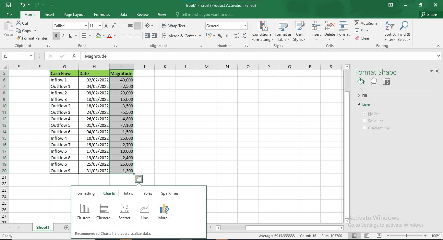This screenshot has height=240, width=443.
Task: Click Increase Decimal icon
Action: click(x=236, y=36)
